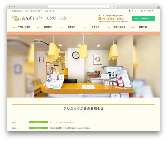
Task: Click the browser address bar
Action: pyautogui.click(x=79, y=6)
